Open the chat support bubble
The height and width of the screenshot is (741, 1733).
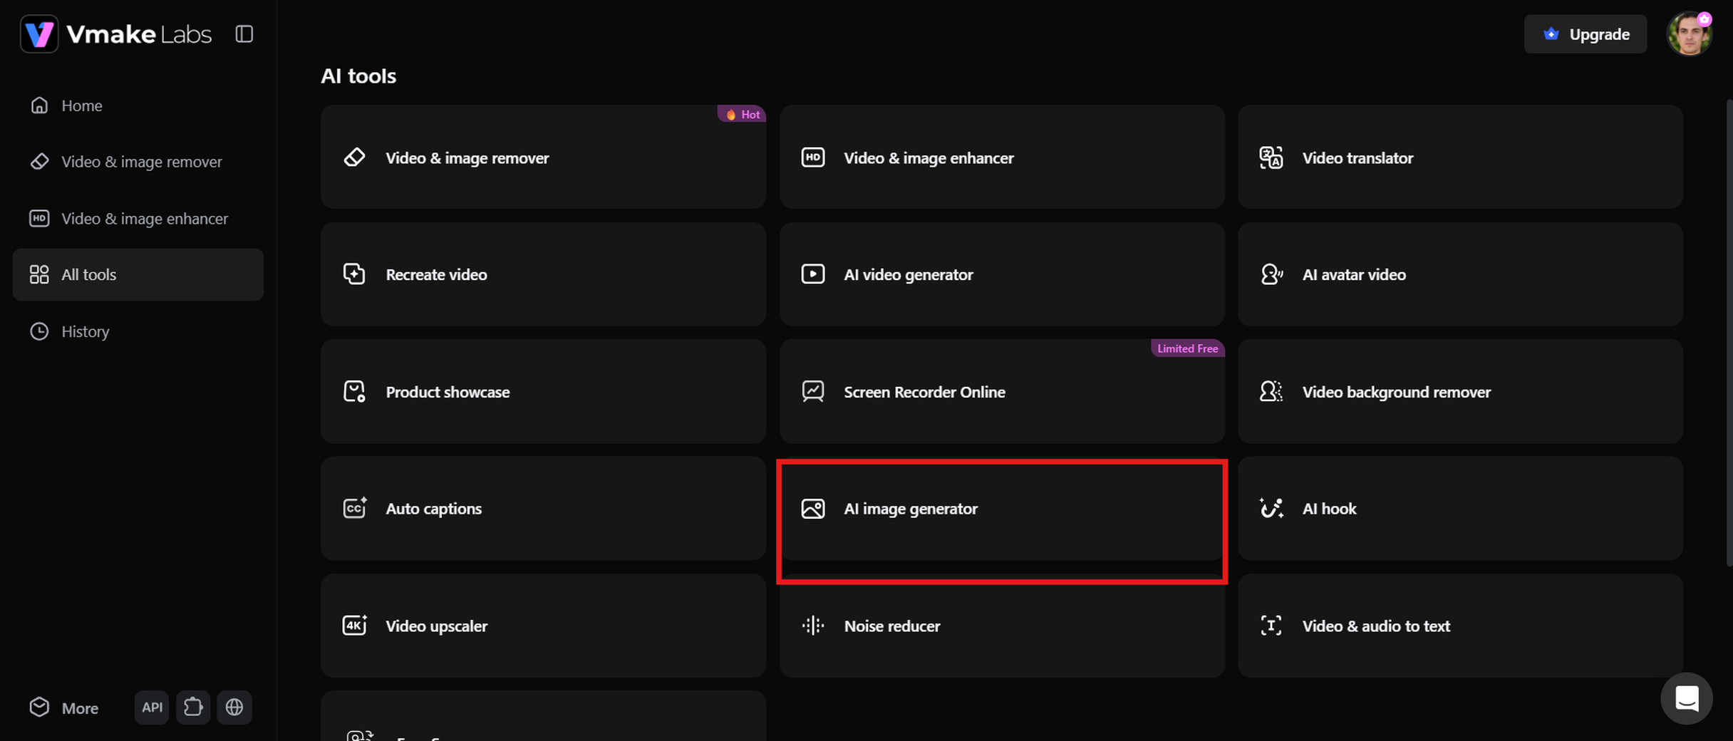click(1687, 698)
